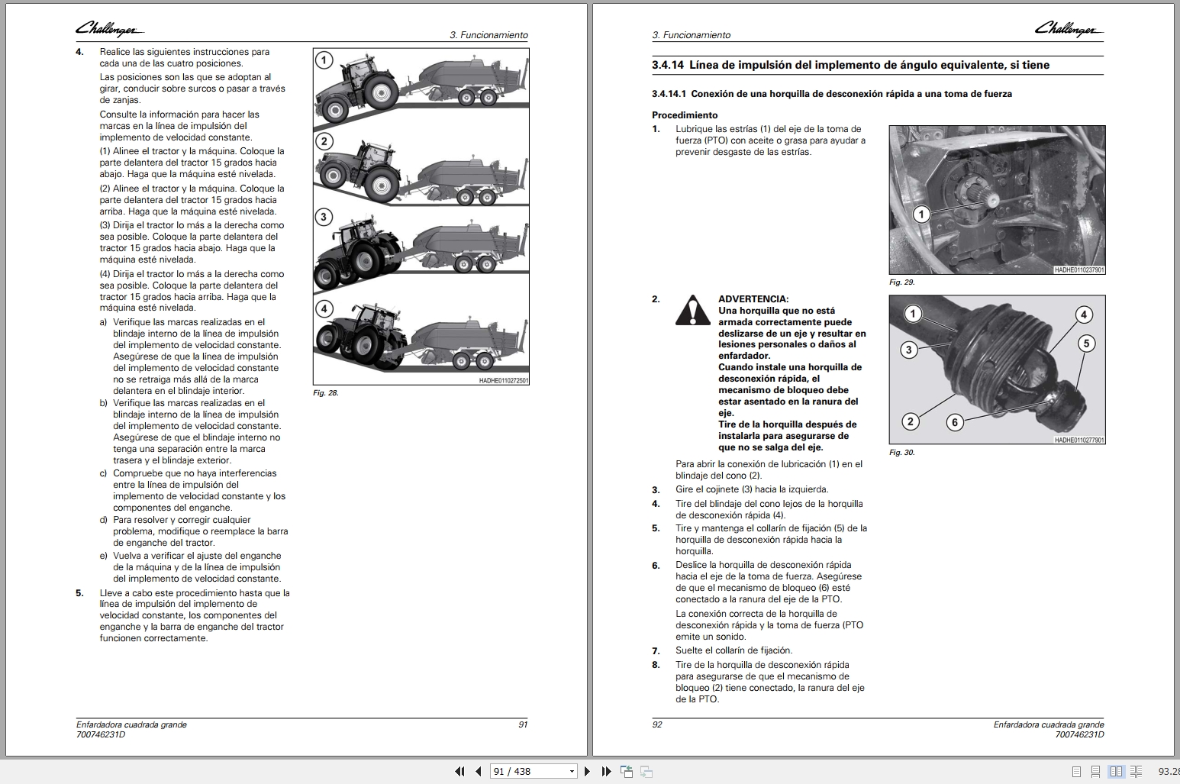1180x784 pixels.
Task: Select two-page continuous view
Action: pos(1136,772)
